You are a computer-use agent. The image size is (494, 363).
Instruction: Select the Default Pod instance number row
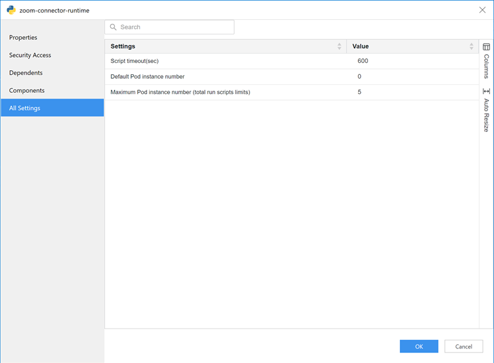(147, 77)
